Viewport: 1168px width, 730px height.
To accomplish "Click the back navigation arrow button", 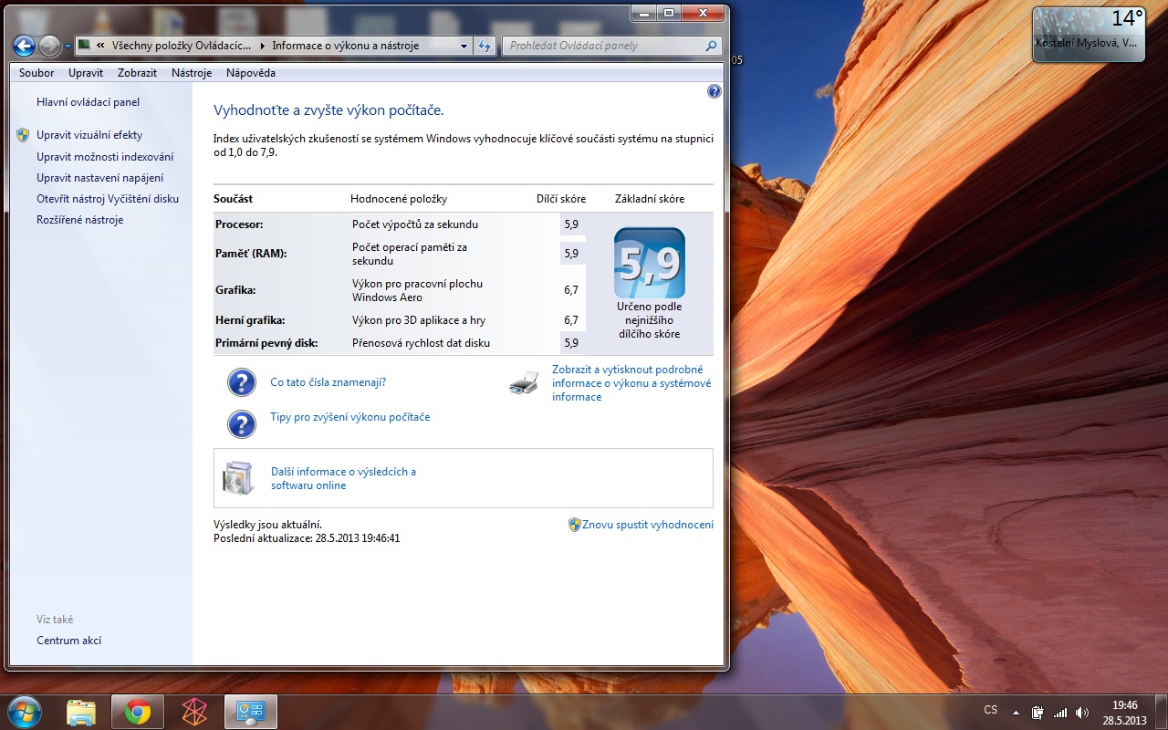I will pos(25,46).
